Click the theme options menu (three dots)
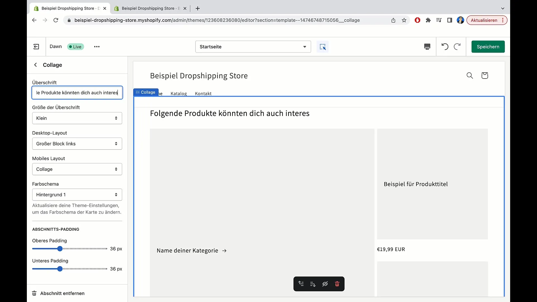 (96, 46)
